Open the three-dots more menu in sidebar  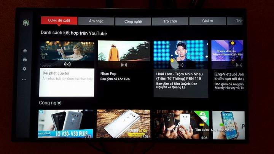click(24, 79)
